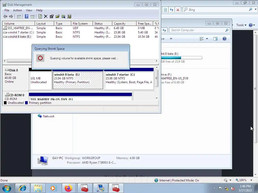Open Help via blue question-mark toolbar icon
Viewport: 258px width, 193px height.
coord(26,16)
